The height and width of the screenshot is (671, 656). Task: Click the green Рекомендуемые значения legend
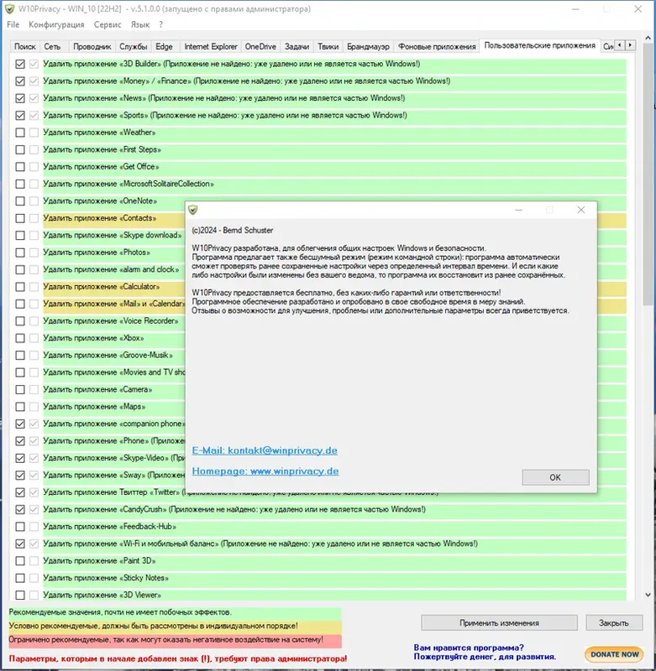pyautogui.click(x=175, y=612)
